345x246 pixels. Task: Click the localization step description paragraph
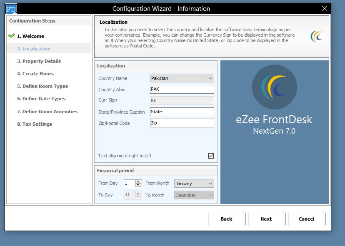pos(200,37)
